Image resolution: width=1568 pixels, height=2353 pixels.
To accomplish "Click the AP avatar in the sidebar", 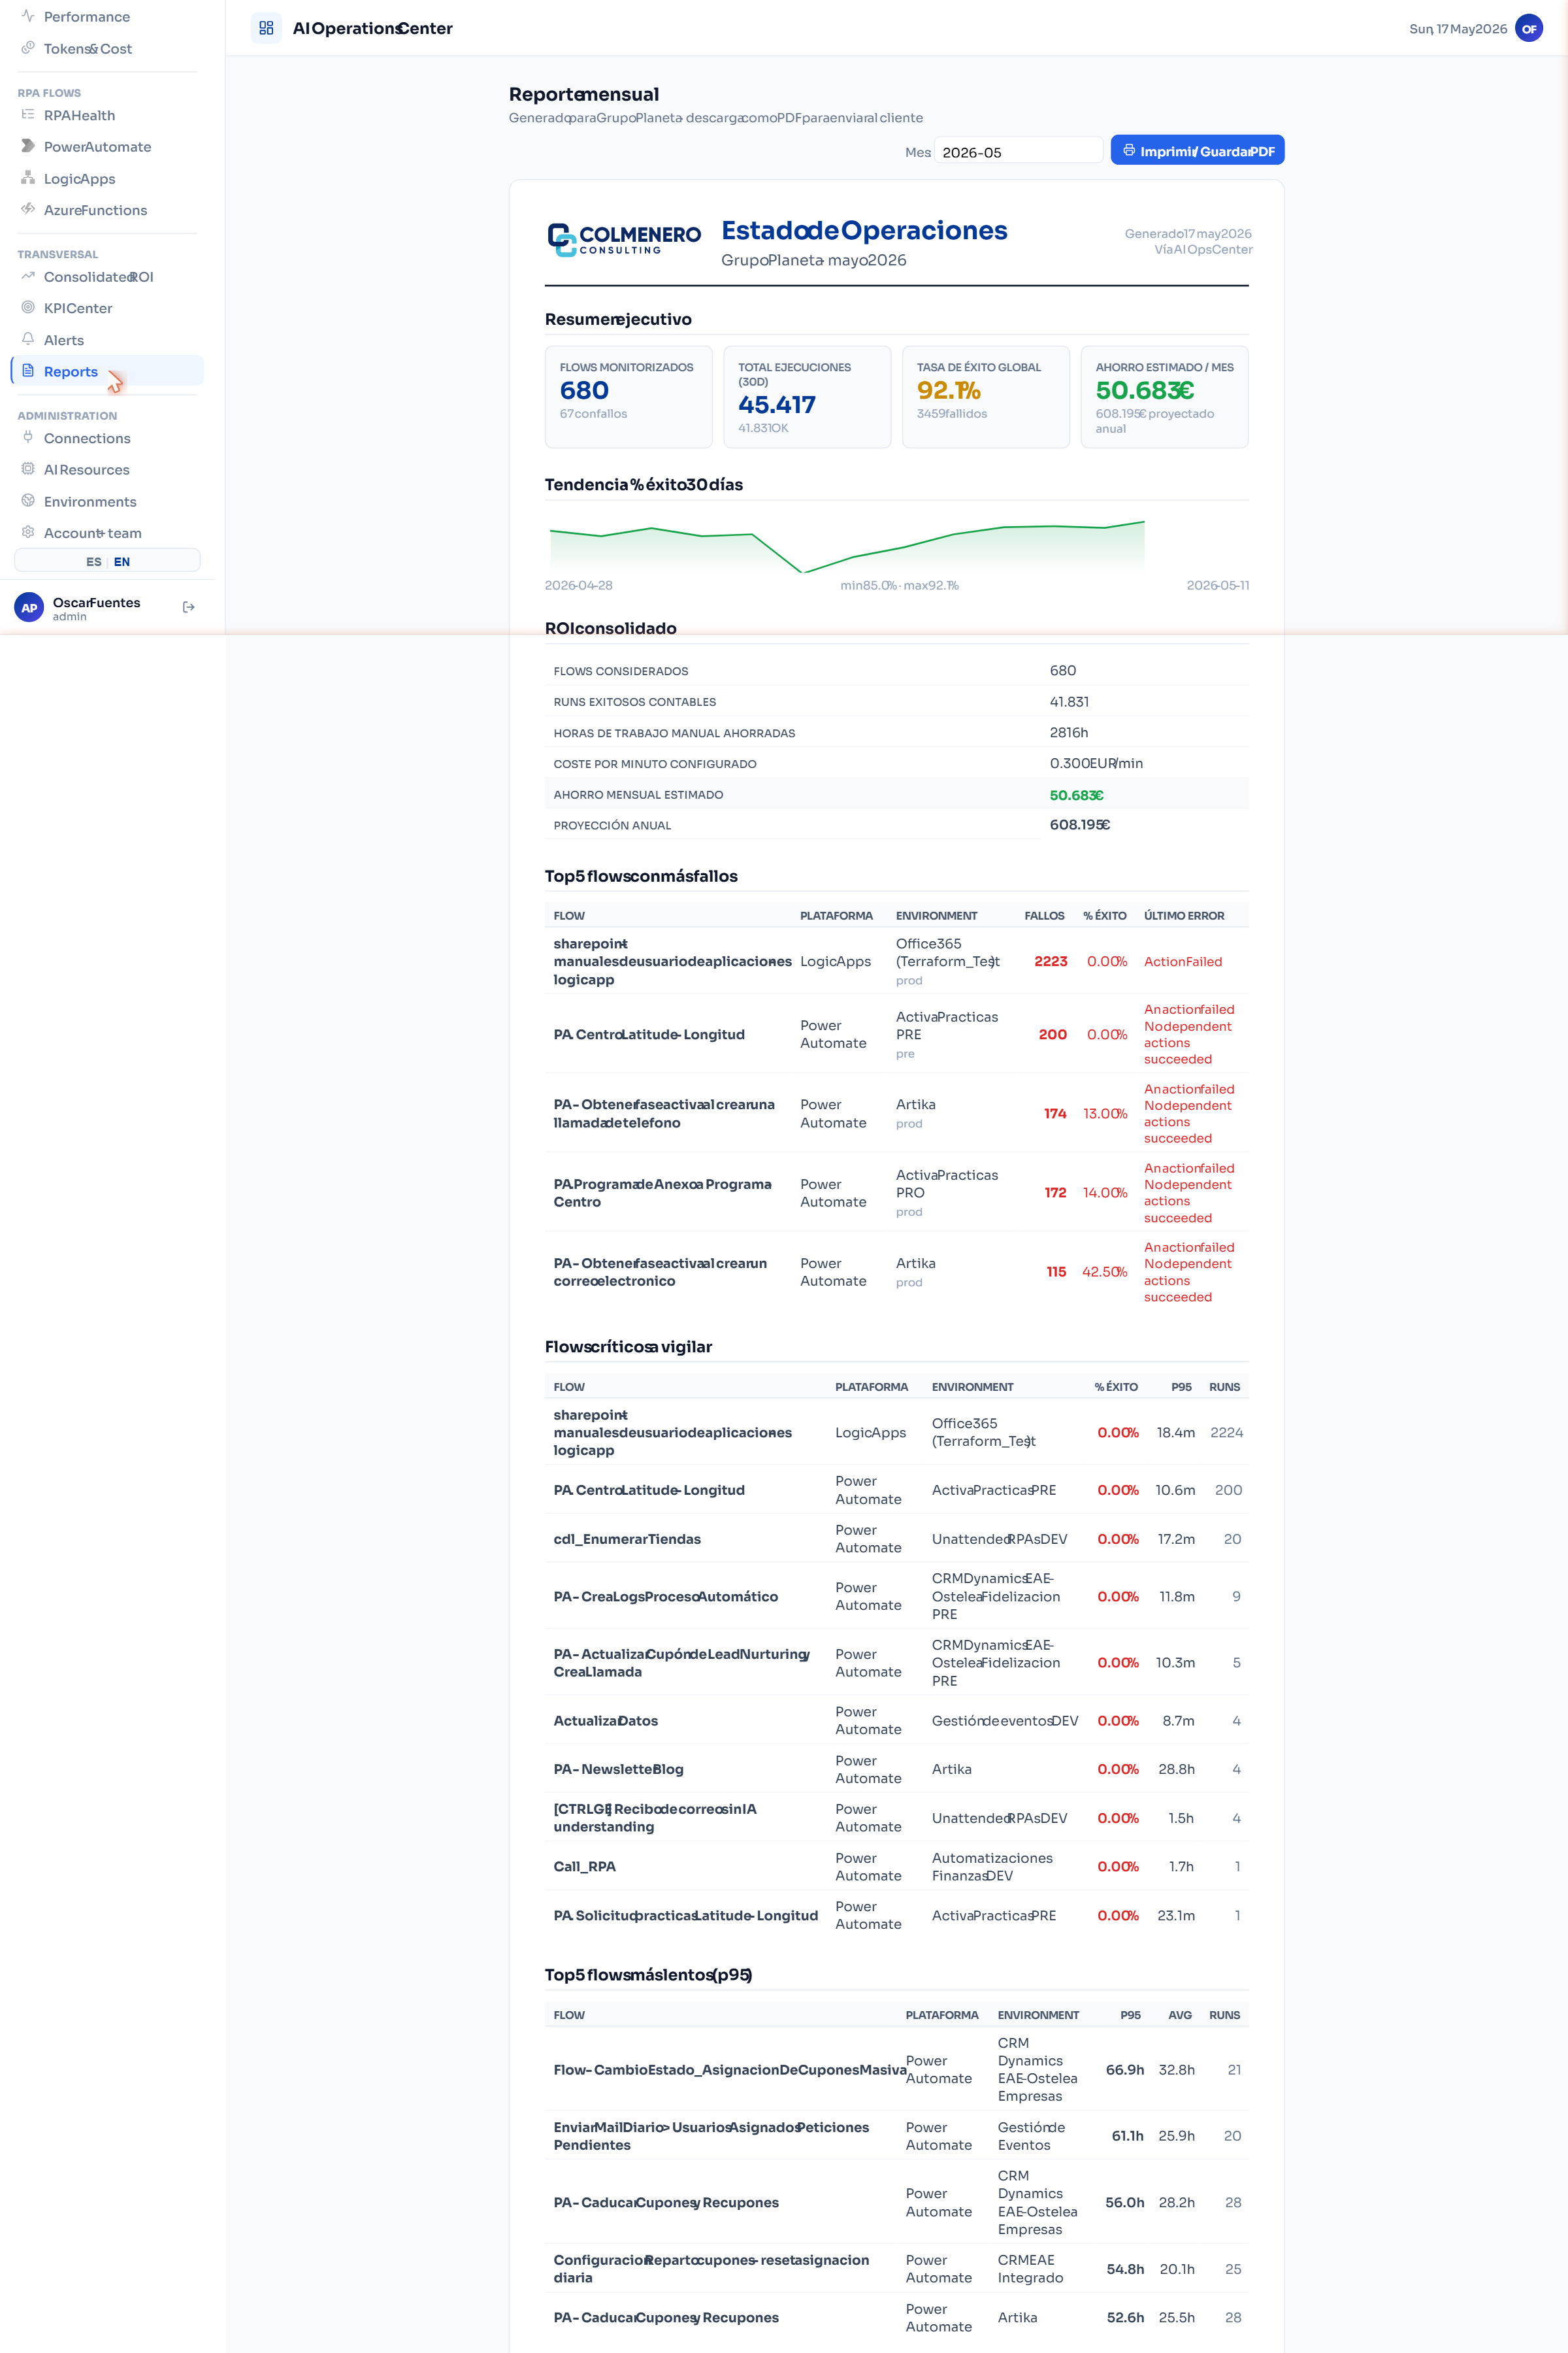I will click(29, 607).
